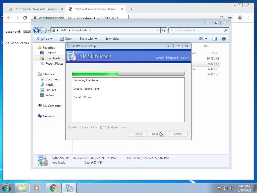Click the Search Downloads field

pos(197,30)
